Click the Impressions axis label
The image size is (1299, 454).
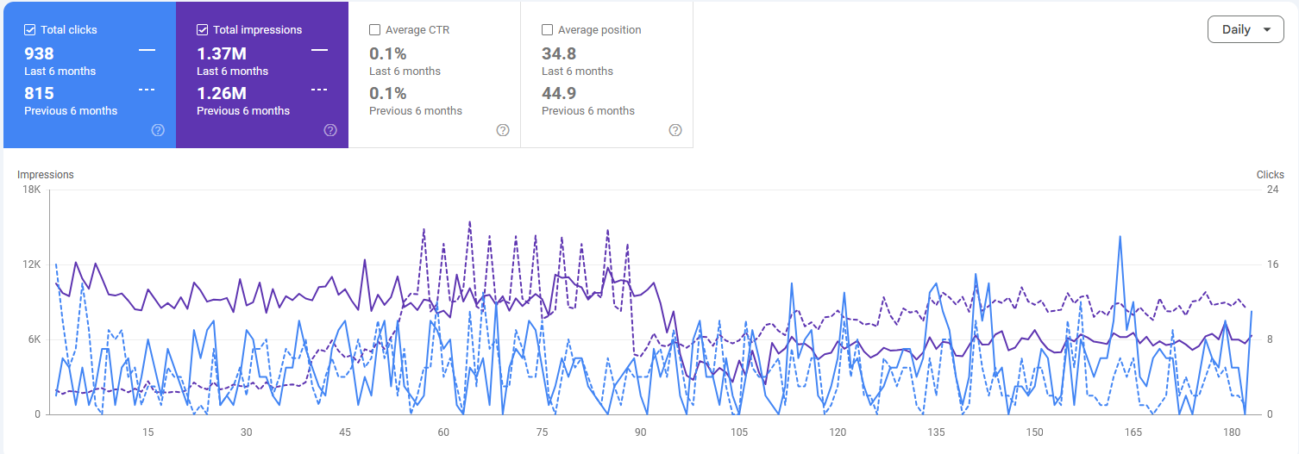tap(46, 175)
